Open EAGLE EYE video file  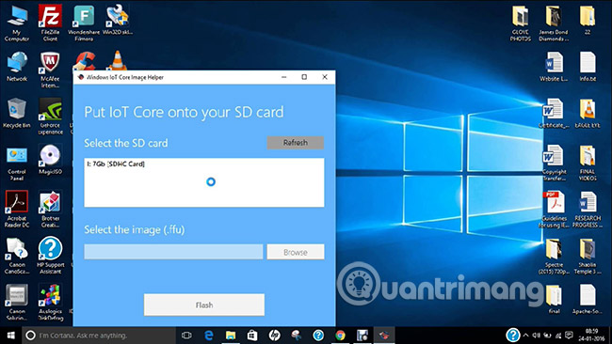[588, 113]
